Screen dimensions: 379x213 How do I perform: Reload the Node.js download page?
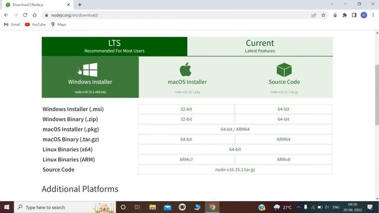click(25, 15)
